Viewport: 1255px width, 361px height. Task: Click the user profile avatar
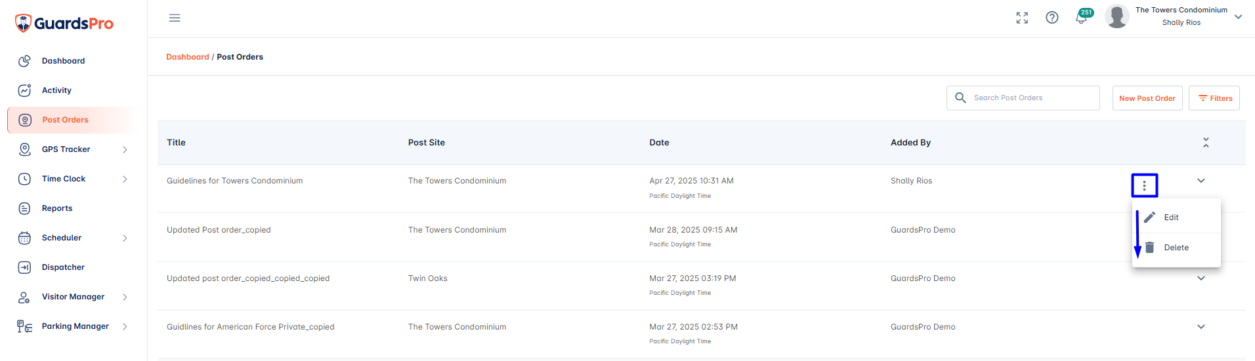(1117, 16)
